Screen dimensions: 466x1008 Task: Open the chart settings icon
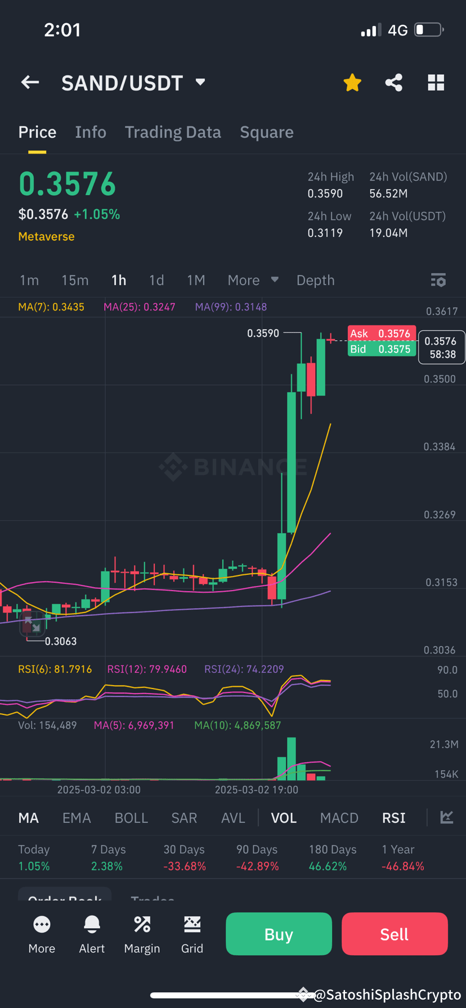(438, 280)
